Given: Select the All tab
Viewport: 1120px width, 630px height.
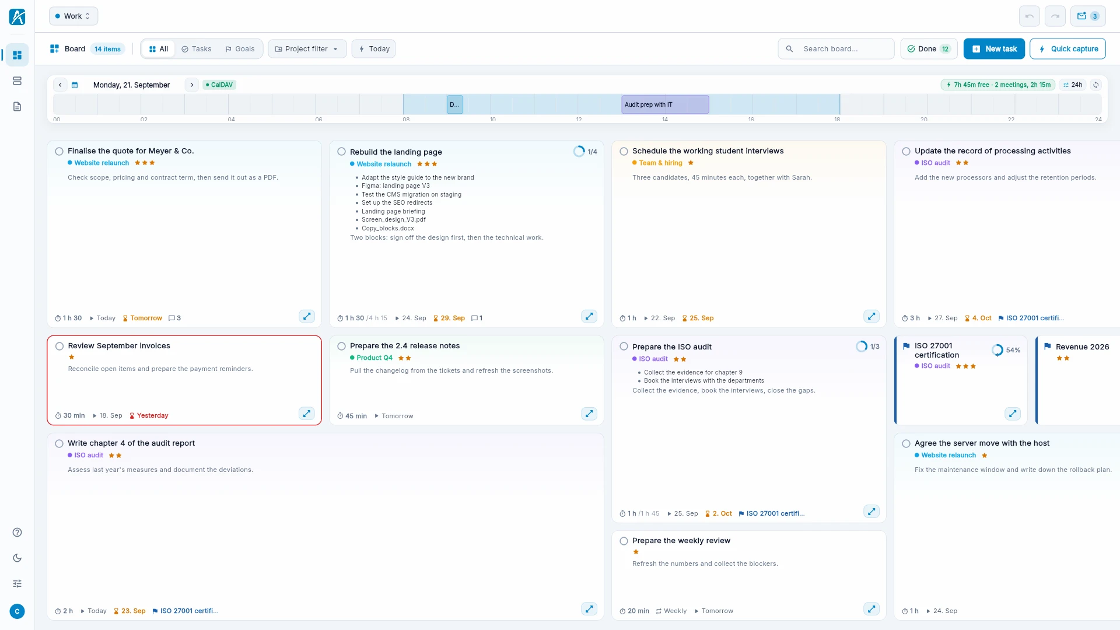Looking at the screenshot, I should [159, 49].
